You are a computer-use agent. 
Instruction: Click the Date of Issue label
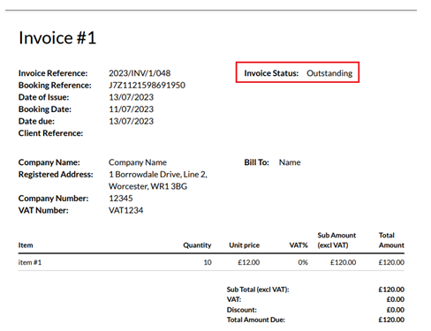(43, 97)
